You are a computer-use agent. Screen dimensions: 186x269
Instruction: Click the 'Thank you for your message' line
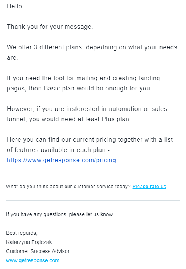50,27
